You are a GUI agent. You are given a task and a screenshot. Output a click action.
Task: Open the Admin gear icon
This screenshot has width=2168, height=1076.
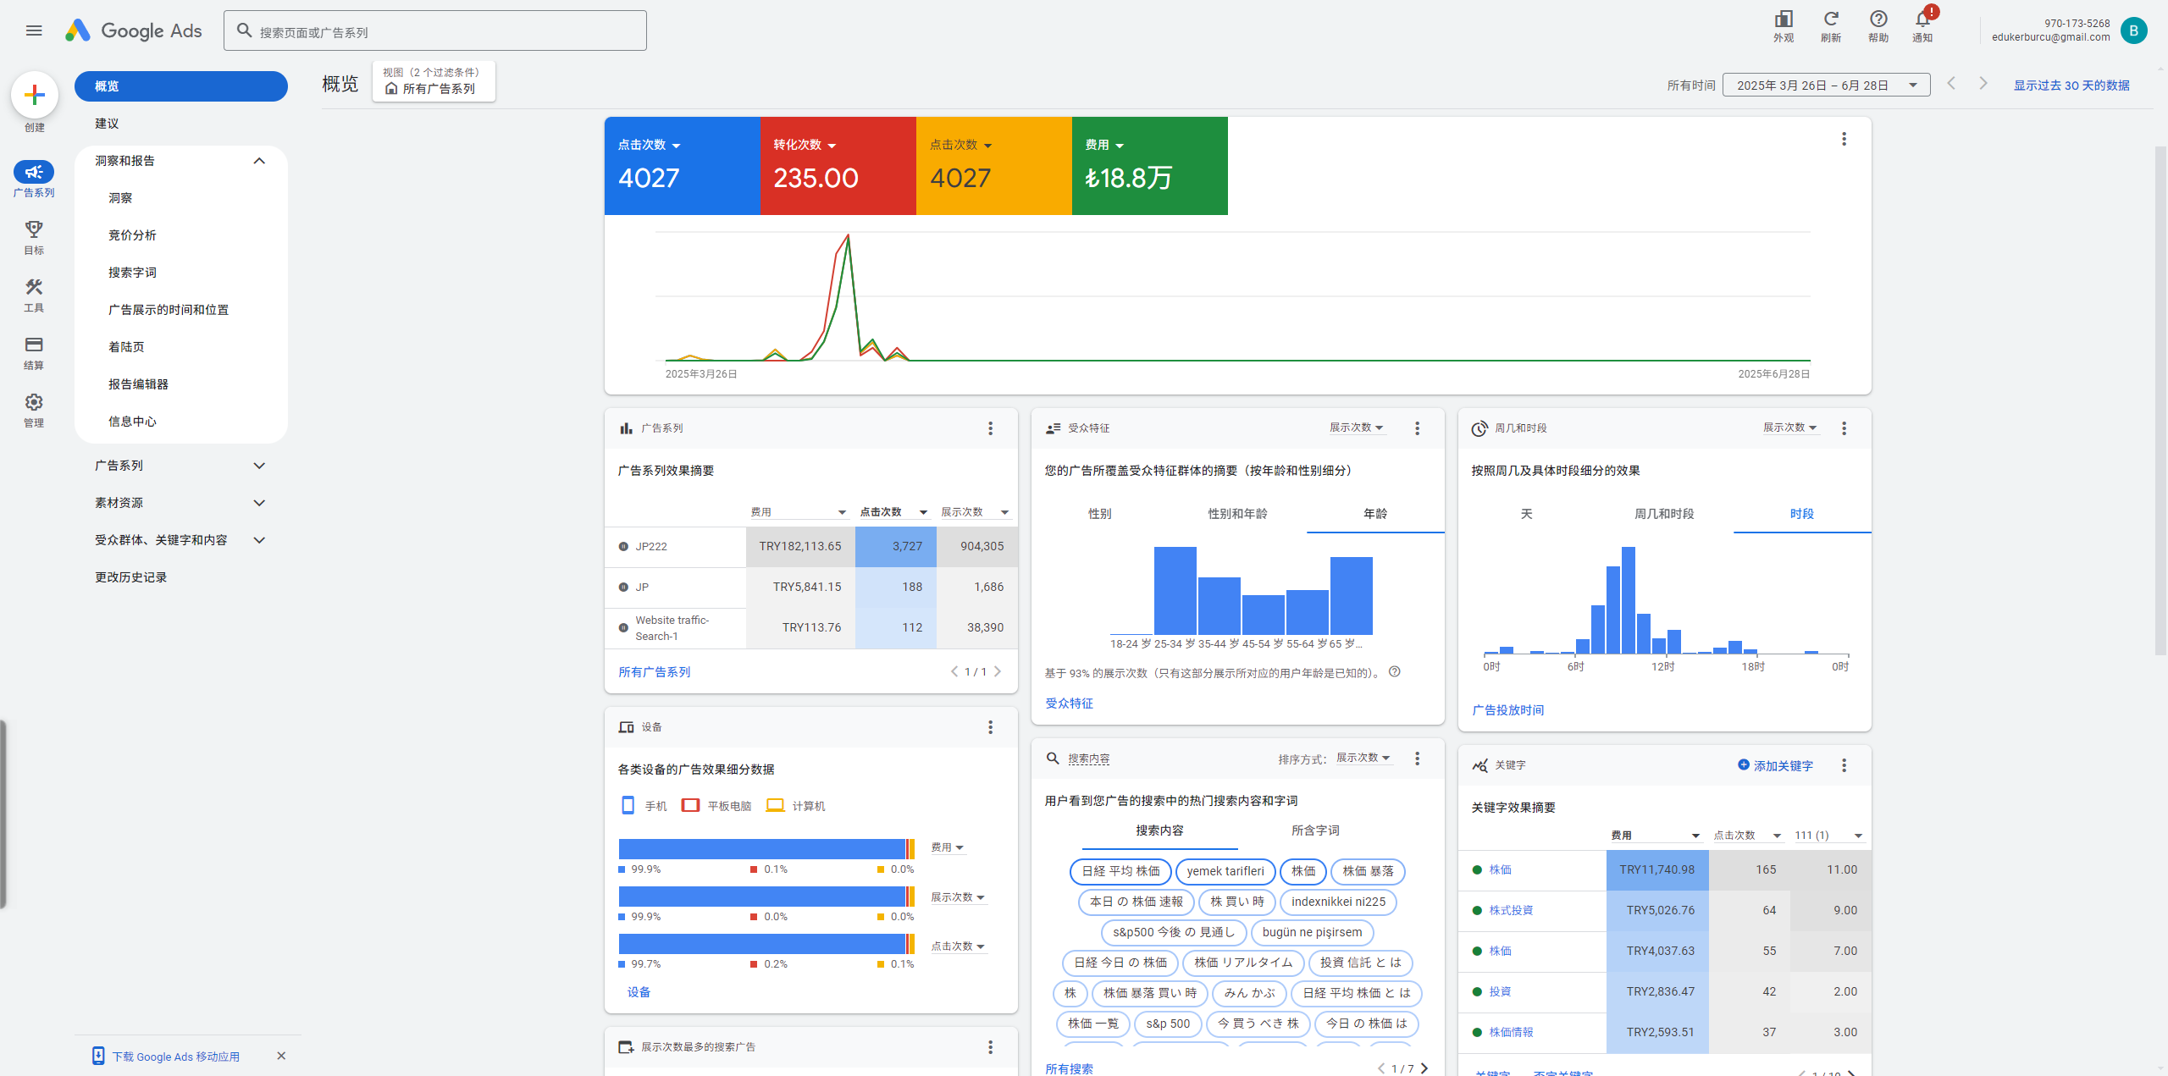pyautogui.click(x=34, y=403)
